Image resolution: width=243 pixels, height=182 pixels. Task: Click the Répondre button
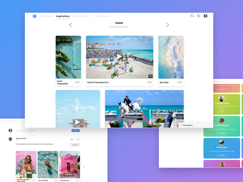coord(75,145)
